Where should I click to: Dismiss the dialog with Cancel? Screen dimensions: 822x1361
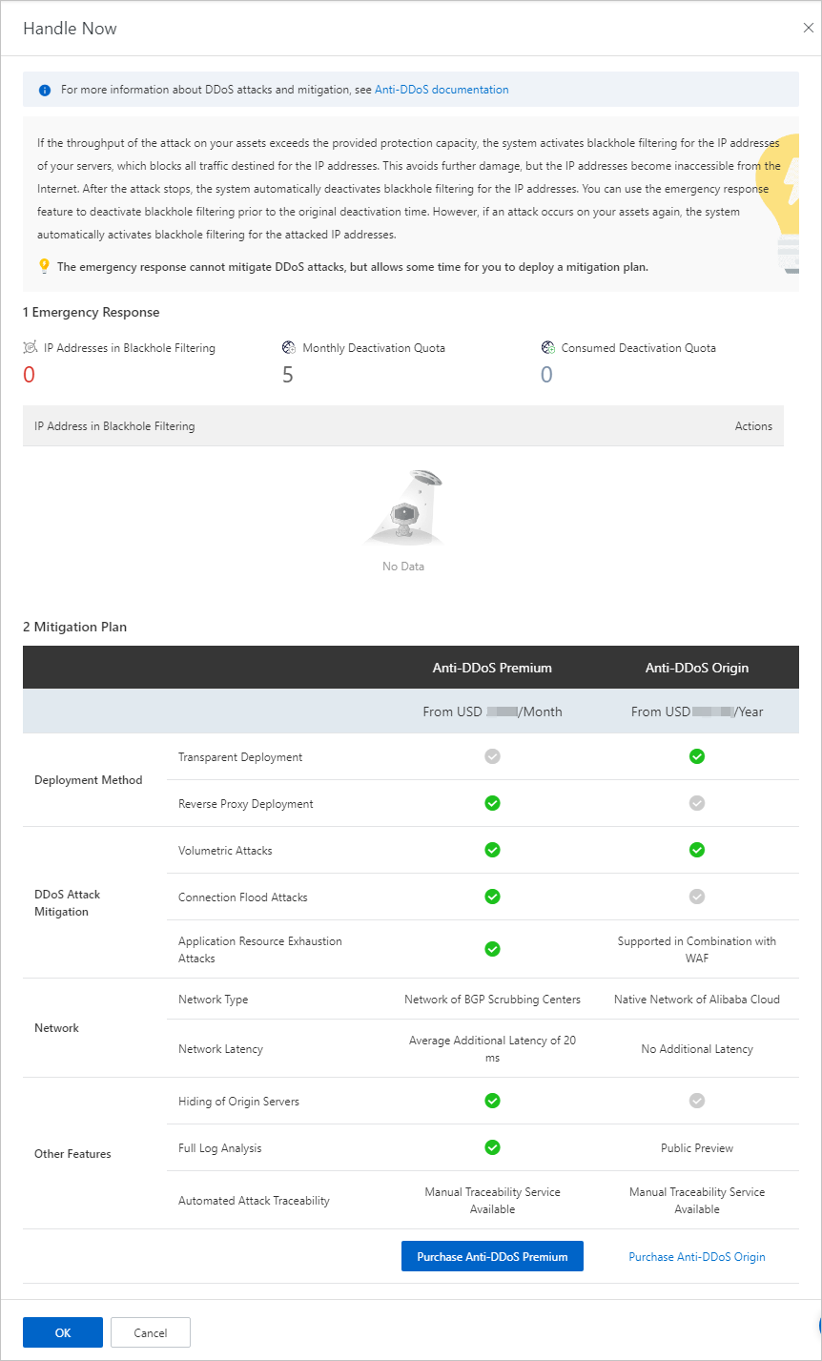(x=151, y=1332)
